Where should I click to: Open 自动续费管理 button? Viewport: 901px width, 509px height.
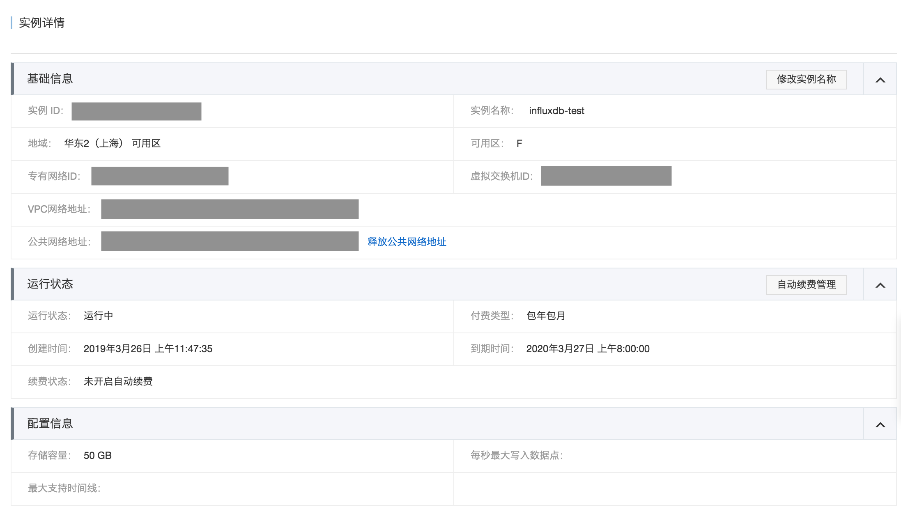(x=806, y=284)
